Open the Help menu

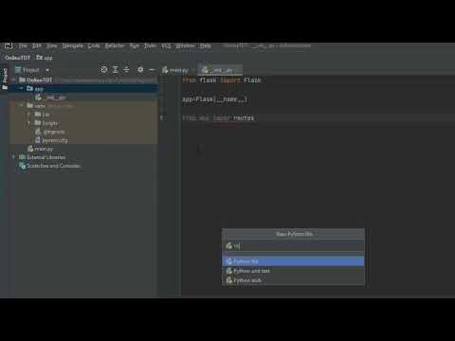click(205, 45)
